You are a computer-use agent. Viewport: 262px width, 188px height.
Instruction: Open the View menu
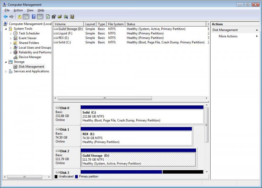30,10
